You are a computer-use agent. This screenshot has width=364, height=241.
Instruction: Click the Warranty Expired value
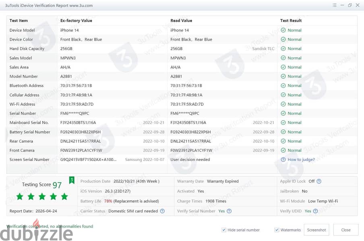pos(223,181)
